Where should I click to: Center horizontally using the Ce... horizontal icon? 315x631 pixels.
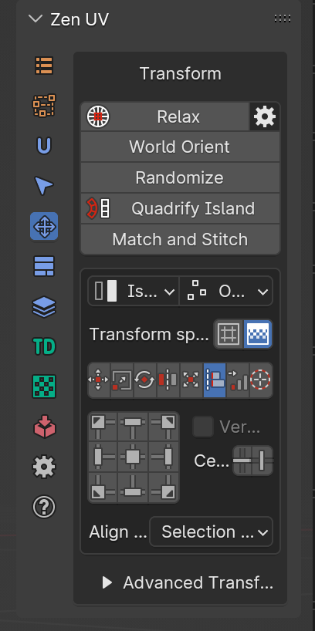[242, 461]
